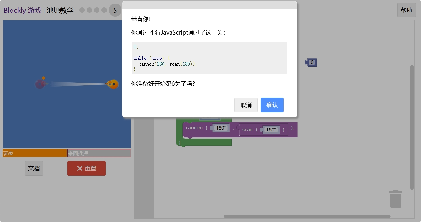Image resolution: width=421 pixels, height=222 pixels.
Task: Click the purple opponent duck avatar
Action: point(40,84)
